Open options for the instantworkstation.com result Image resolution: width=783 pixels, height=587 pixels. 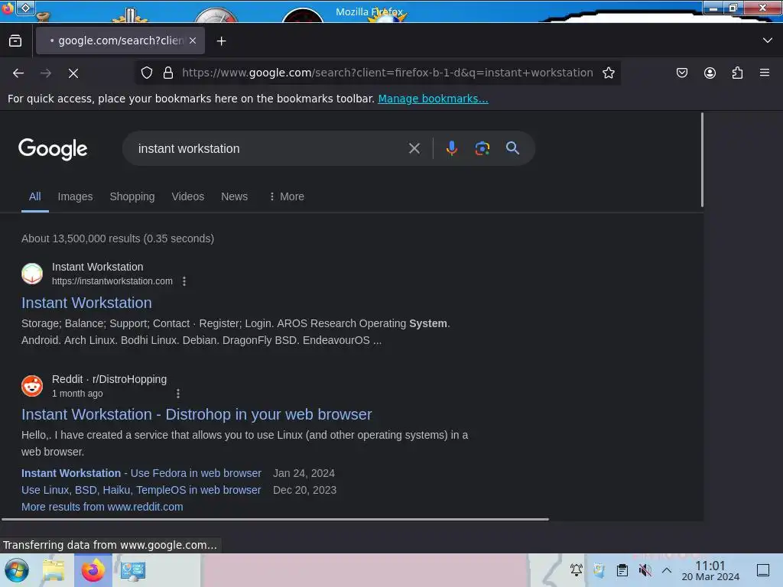pyautogui.click(x=184, y=281)
